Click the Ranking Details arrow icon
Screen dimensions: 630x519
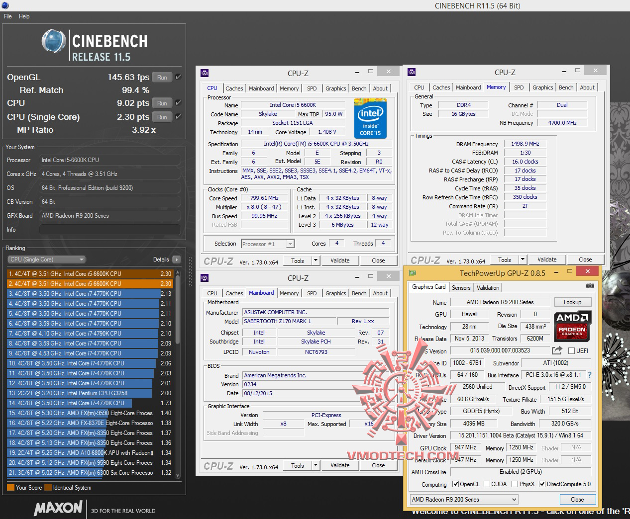tap(176, 259)
